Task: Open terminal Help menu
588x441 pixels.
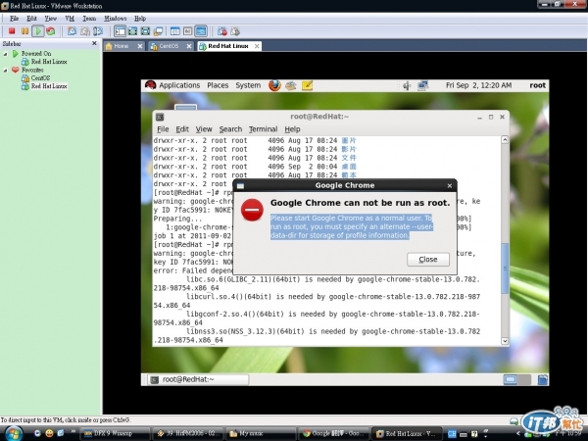Action: click(292, 129)
